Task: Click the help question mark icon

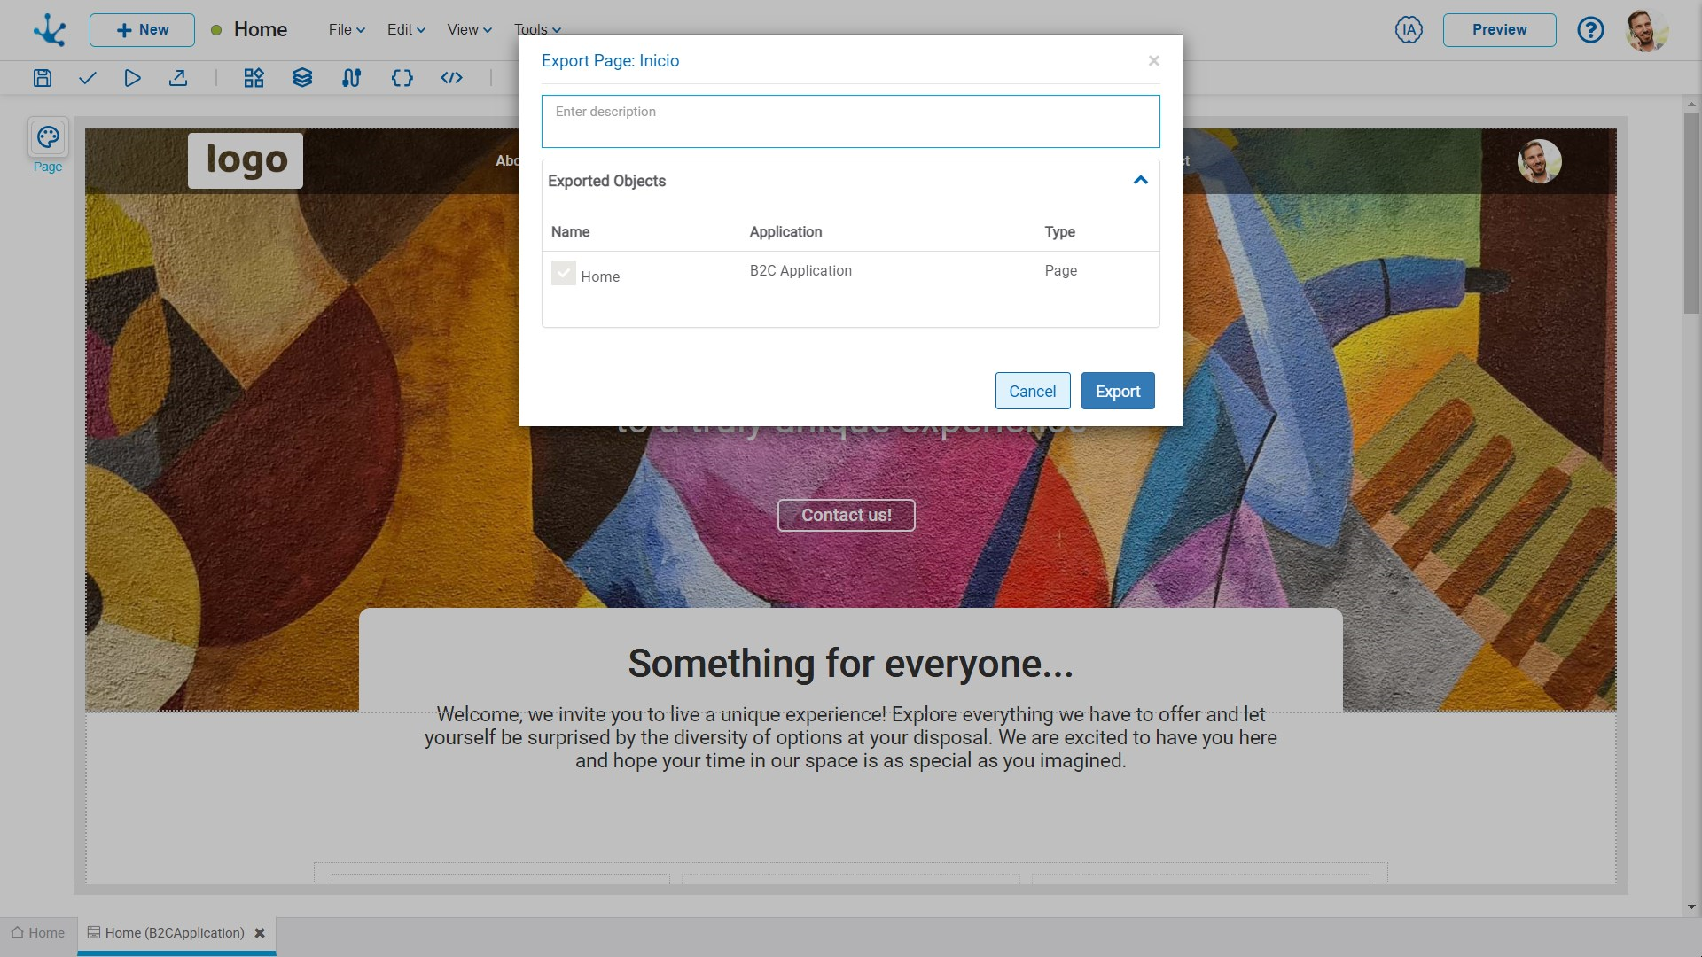Action: point(1590,30)
